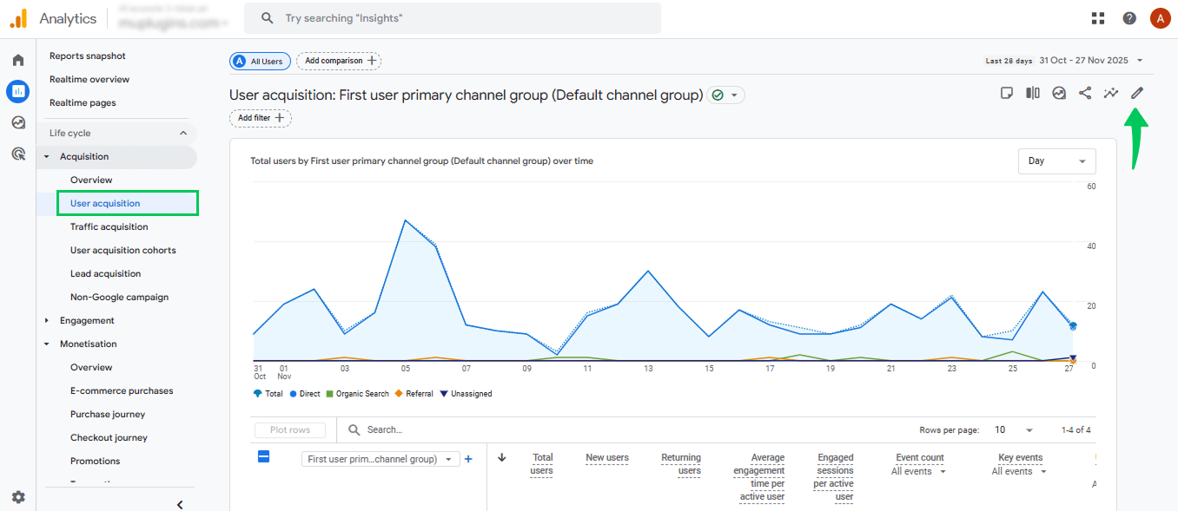Screen dimensions: 1178x511
Task: Toggle Organic Search series in chart legend
Action: tap(357, 394)
